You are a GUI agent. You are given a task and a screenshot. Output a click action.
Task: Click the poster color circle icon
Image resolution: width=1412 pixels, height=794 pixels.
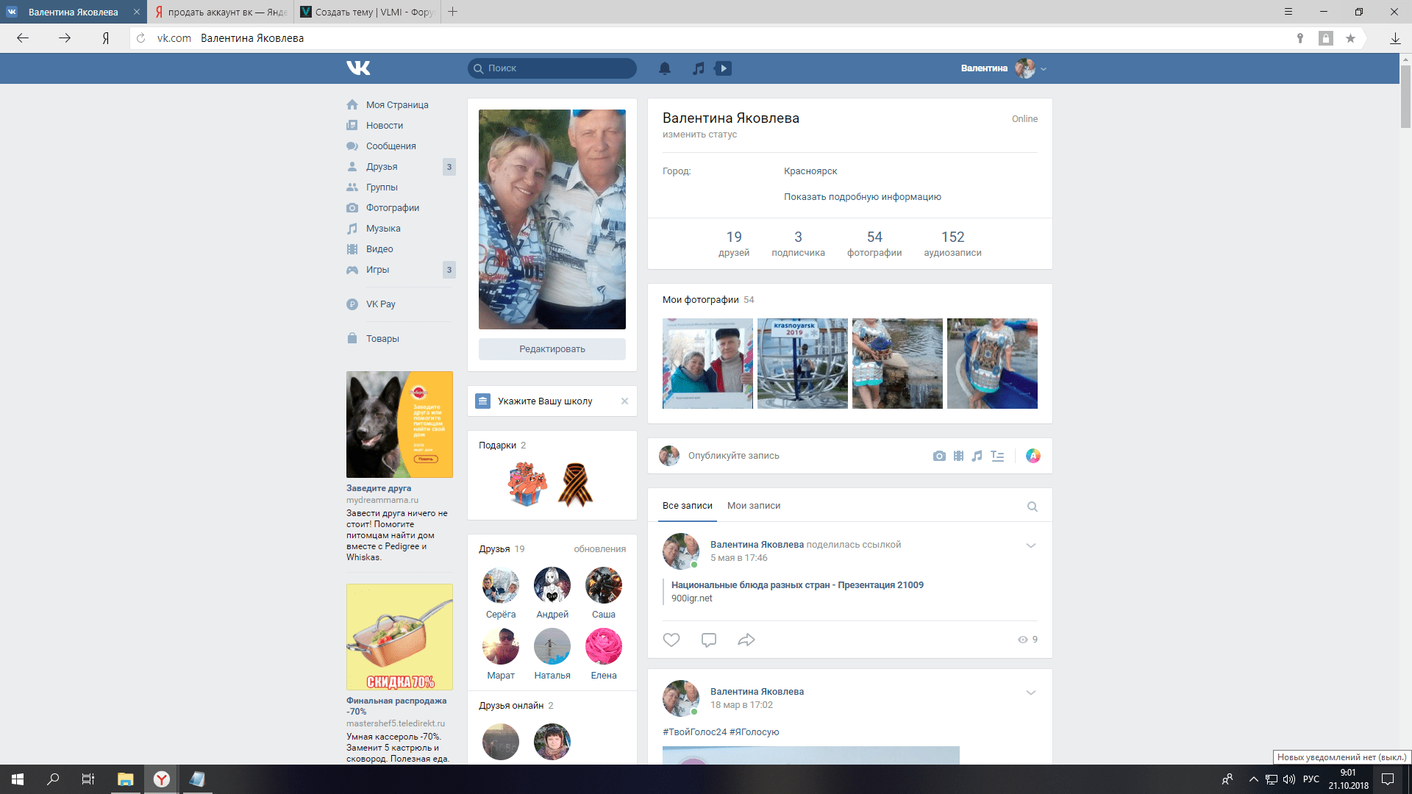[x=1033, y=456]
